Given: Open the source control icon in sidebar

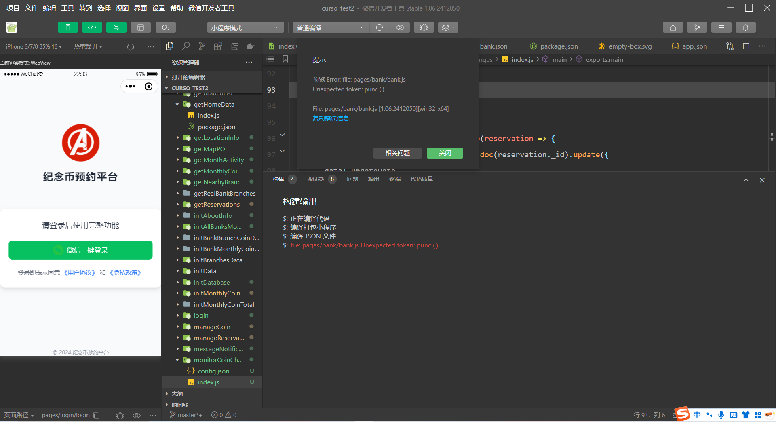Looking at the screenshot, I should click(x=202, y=46).
